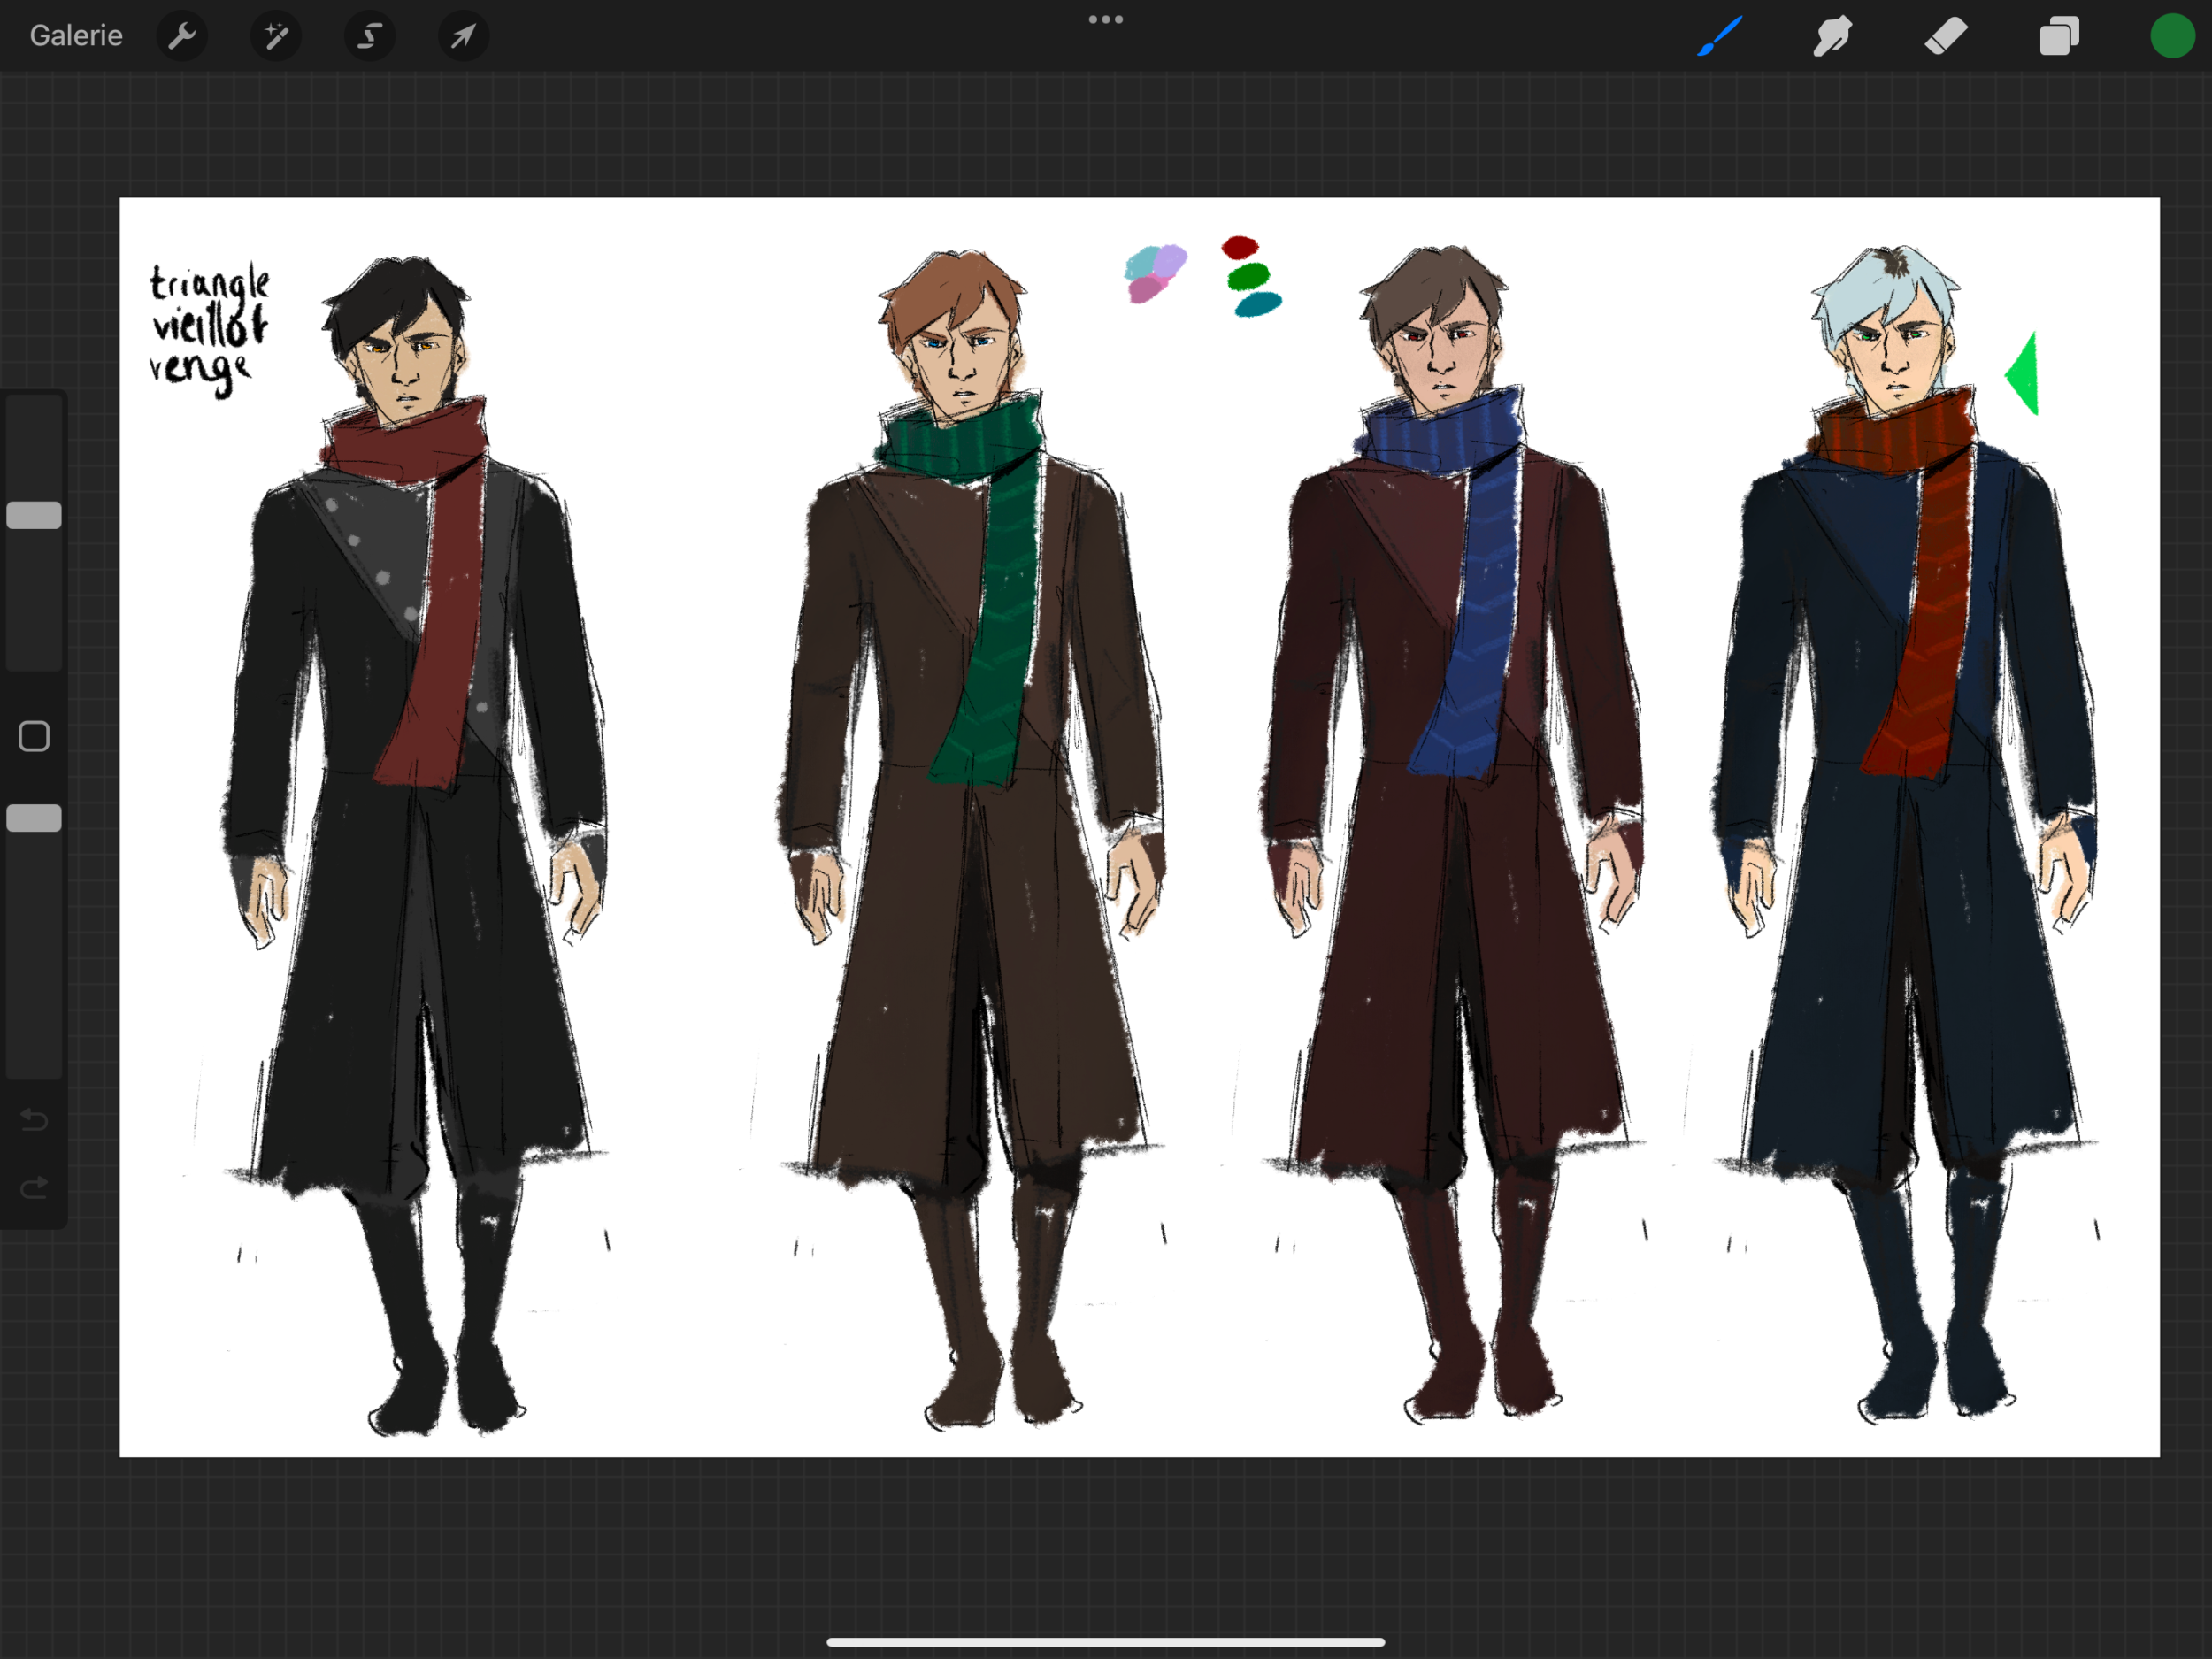Tap the square modifier button on sidebar
This screenshot has width=2212, height=1659.
coord(34,736)
